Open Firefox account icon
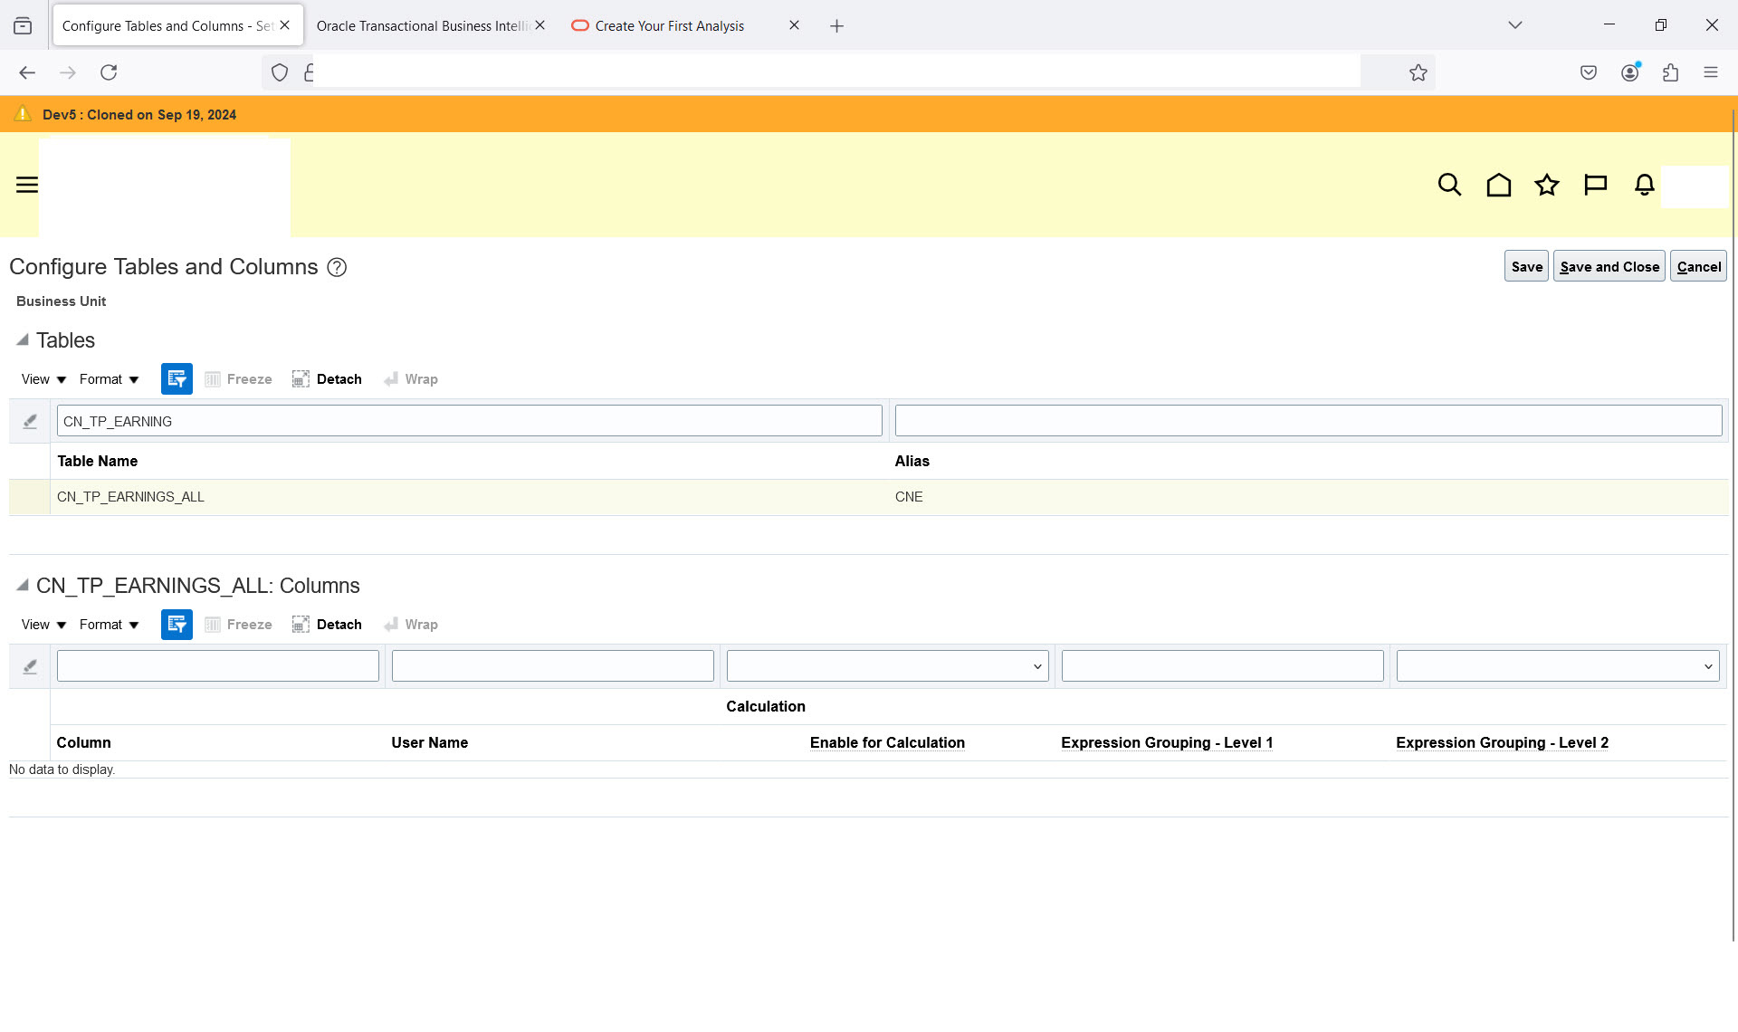Viewport: 1738px width, 1032px height. point(1630,72)
